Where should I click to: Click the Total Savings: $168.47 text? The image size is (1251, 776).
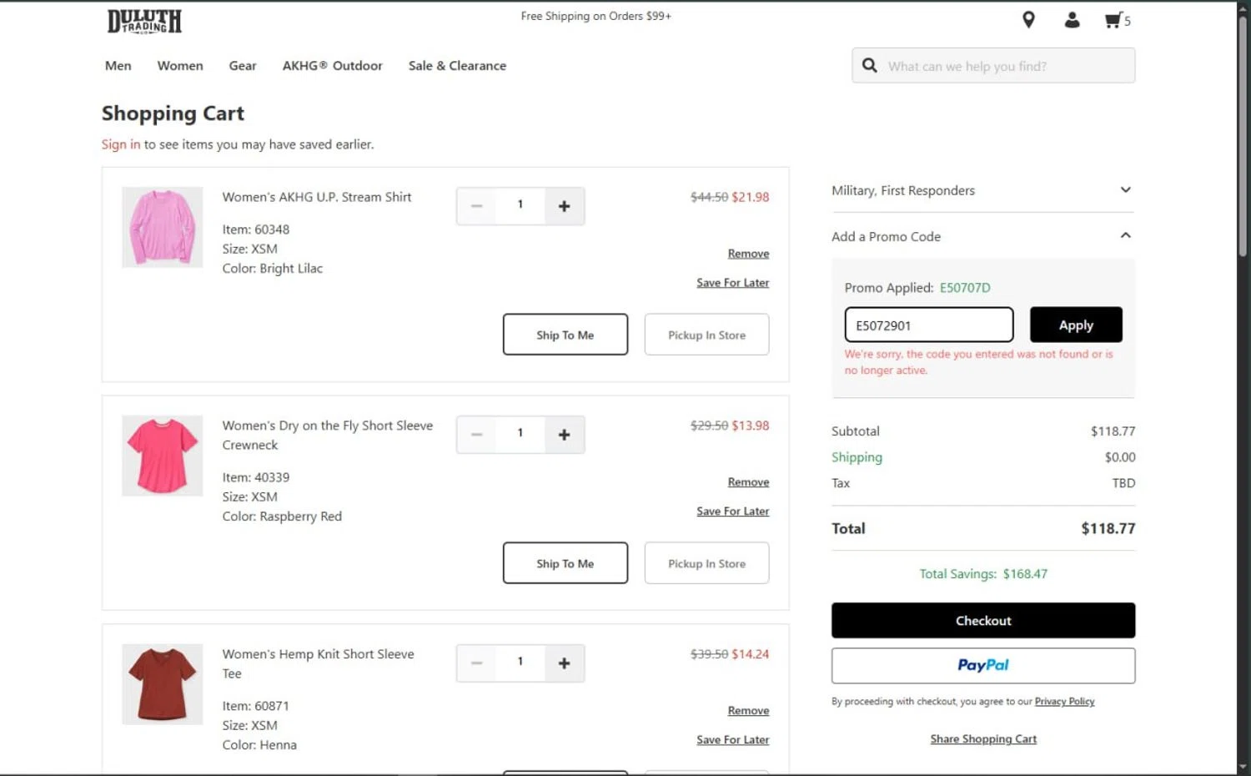(983, 574)
